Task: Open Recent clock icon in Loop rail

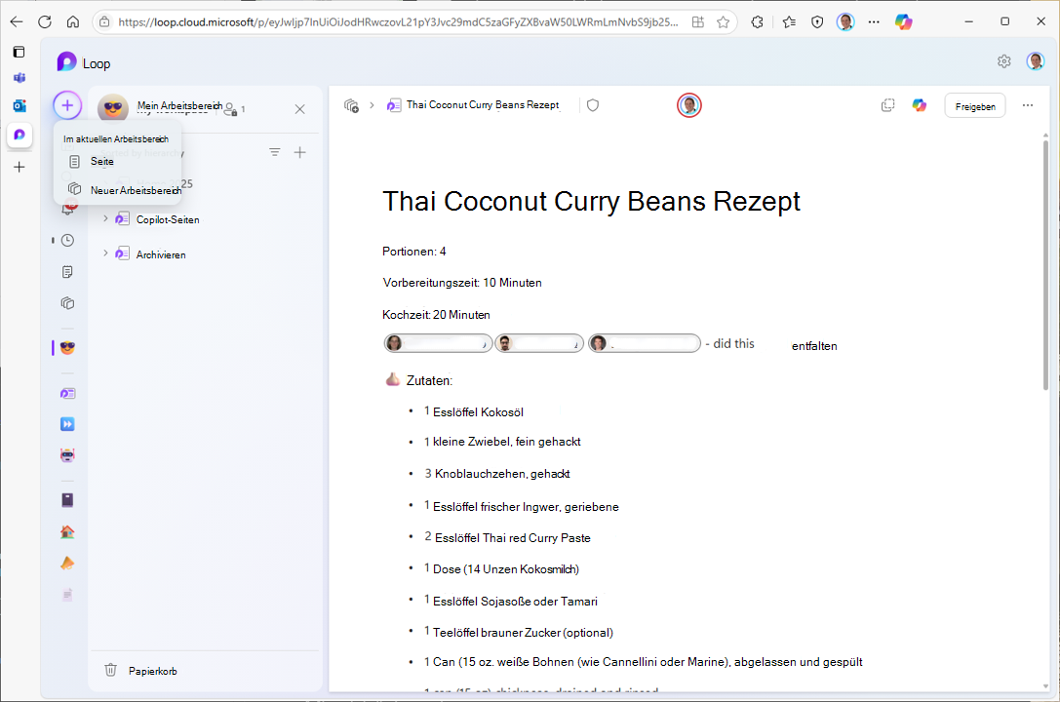Action: [x=67, y=240]
